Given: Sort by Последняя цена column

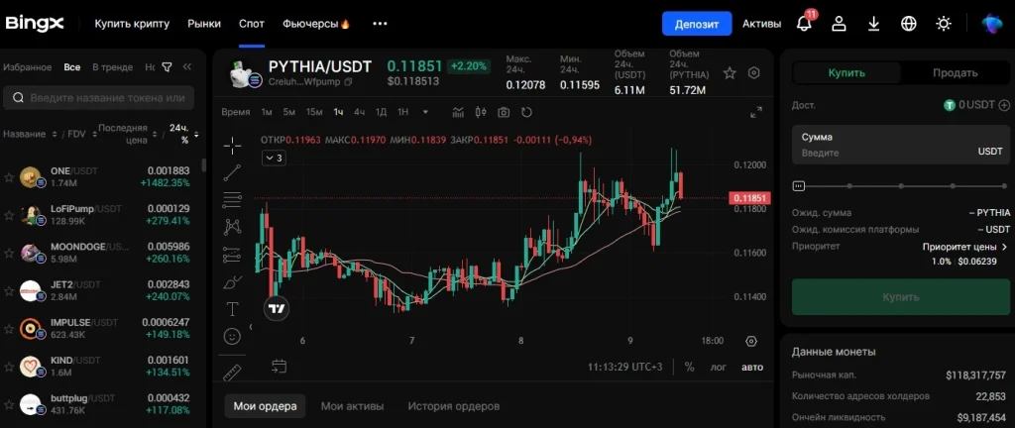Looking at the screenshot, I should 127,134.
